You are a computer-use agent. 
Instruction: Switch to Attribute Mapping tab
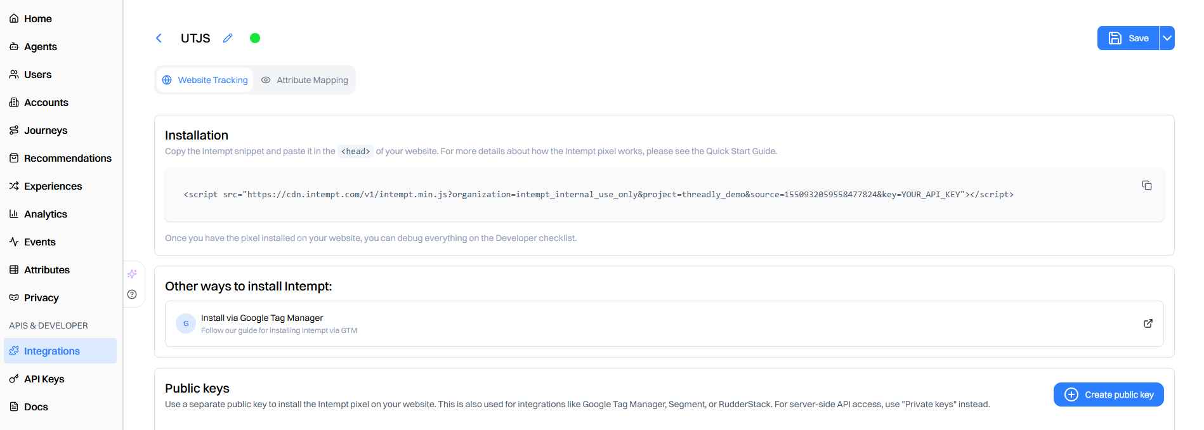pyautogui.click(x=304, y=80)
